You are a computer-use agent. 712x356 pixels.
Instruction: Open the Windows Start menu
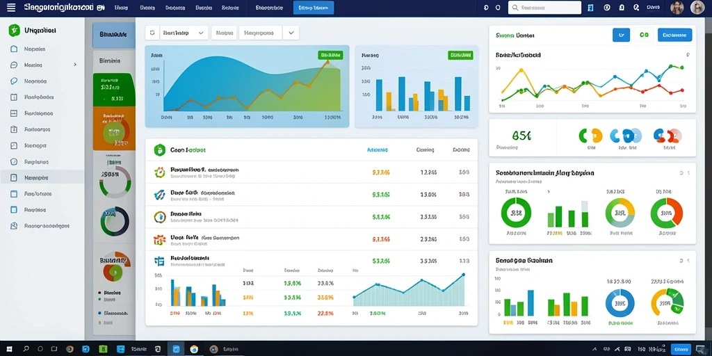tap(10, 349)
